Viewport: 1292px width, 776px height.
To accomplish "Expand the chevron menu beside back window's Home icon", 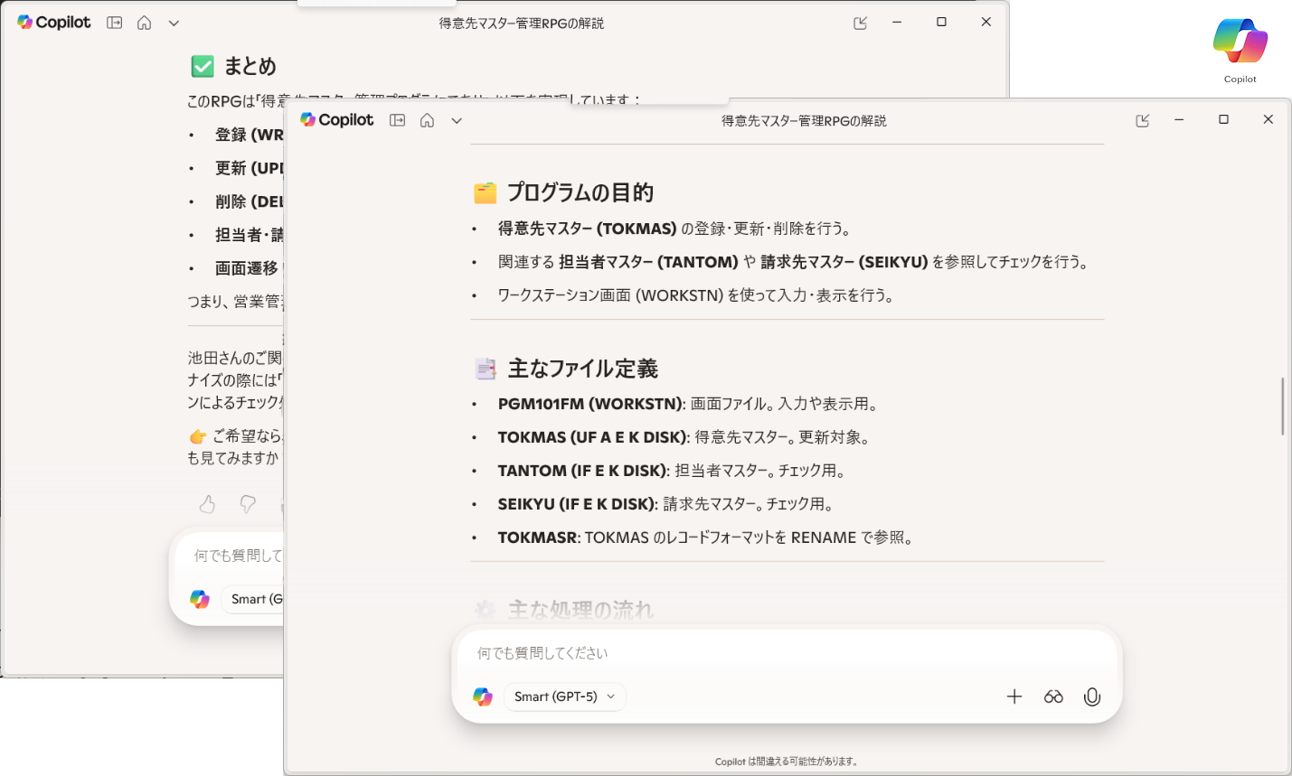I will (174, 23).
